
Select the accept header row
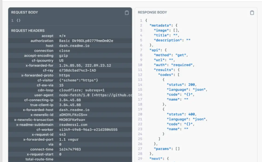click(70, 36)
